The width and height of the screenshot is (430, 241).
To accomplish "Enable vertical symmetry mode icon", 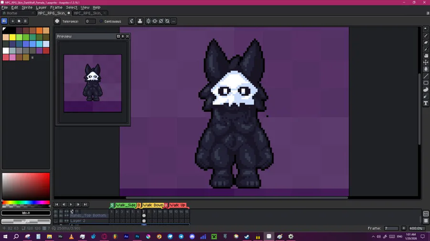I will coord(149,21).
